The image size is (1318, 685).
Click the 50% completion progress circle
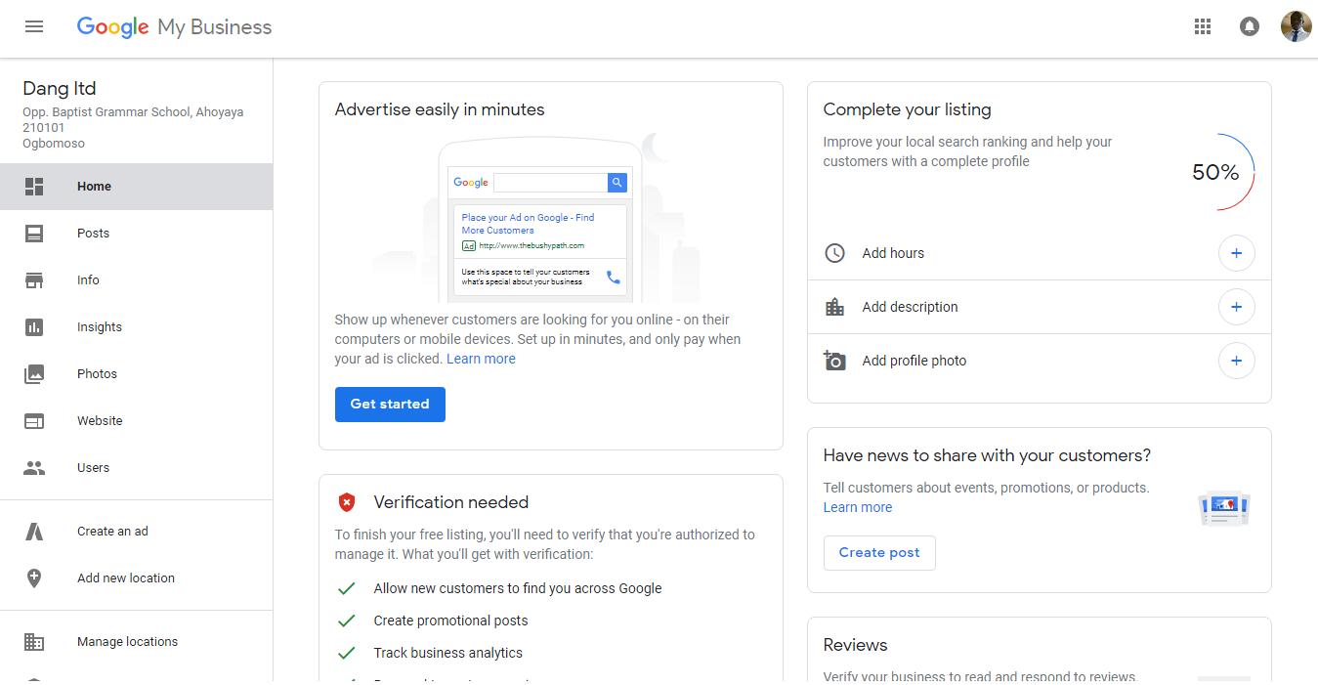coord(1216,173)
